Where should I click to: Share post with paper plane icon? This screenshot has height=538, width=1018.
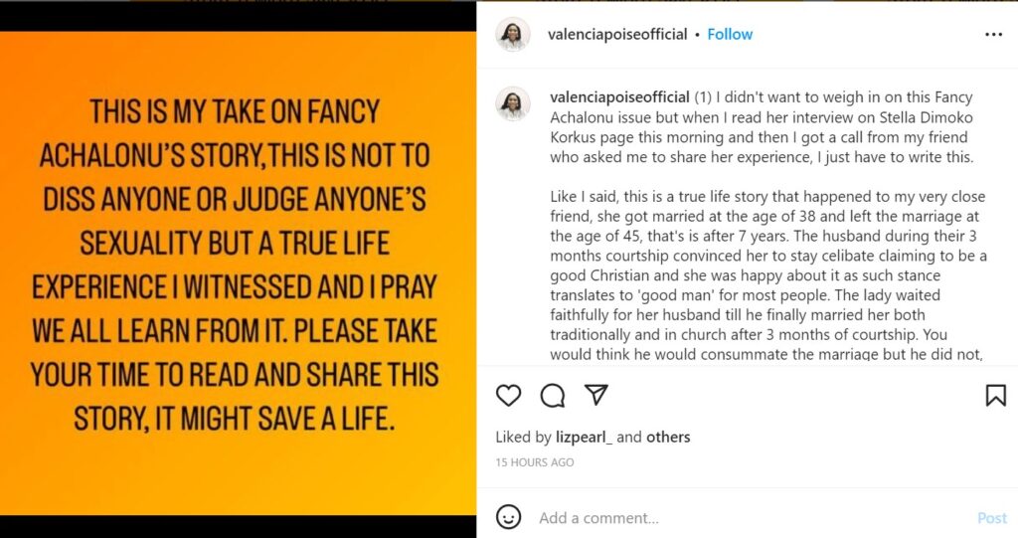[x=595, y=395]
